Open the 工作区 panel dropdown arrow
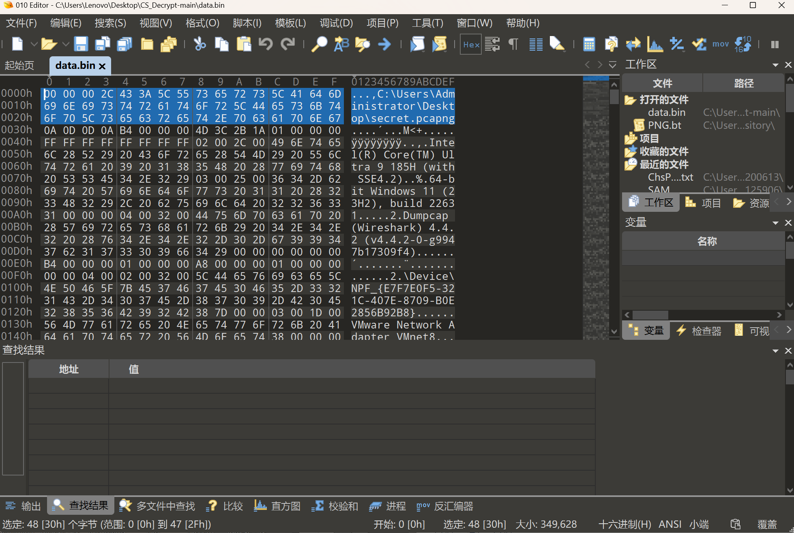Screen dimensions: 794x533 point(775,65)
